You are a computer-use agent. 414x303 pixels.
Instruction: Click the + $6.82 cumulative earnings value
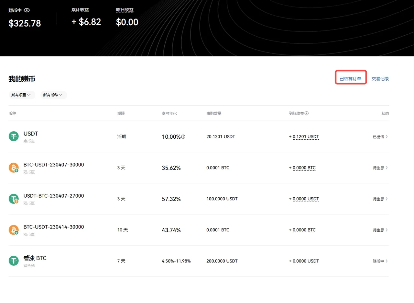(x=86, y=22)
